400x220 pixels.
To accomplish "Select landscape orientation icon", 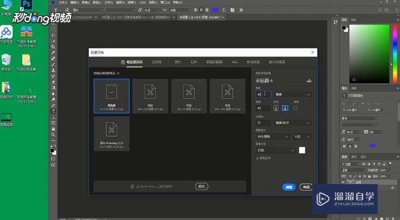I will [284, 108].
